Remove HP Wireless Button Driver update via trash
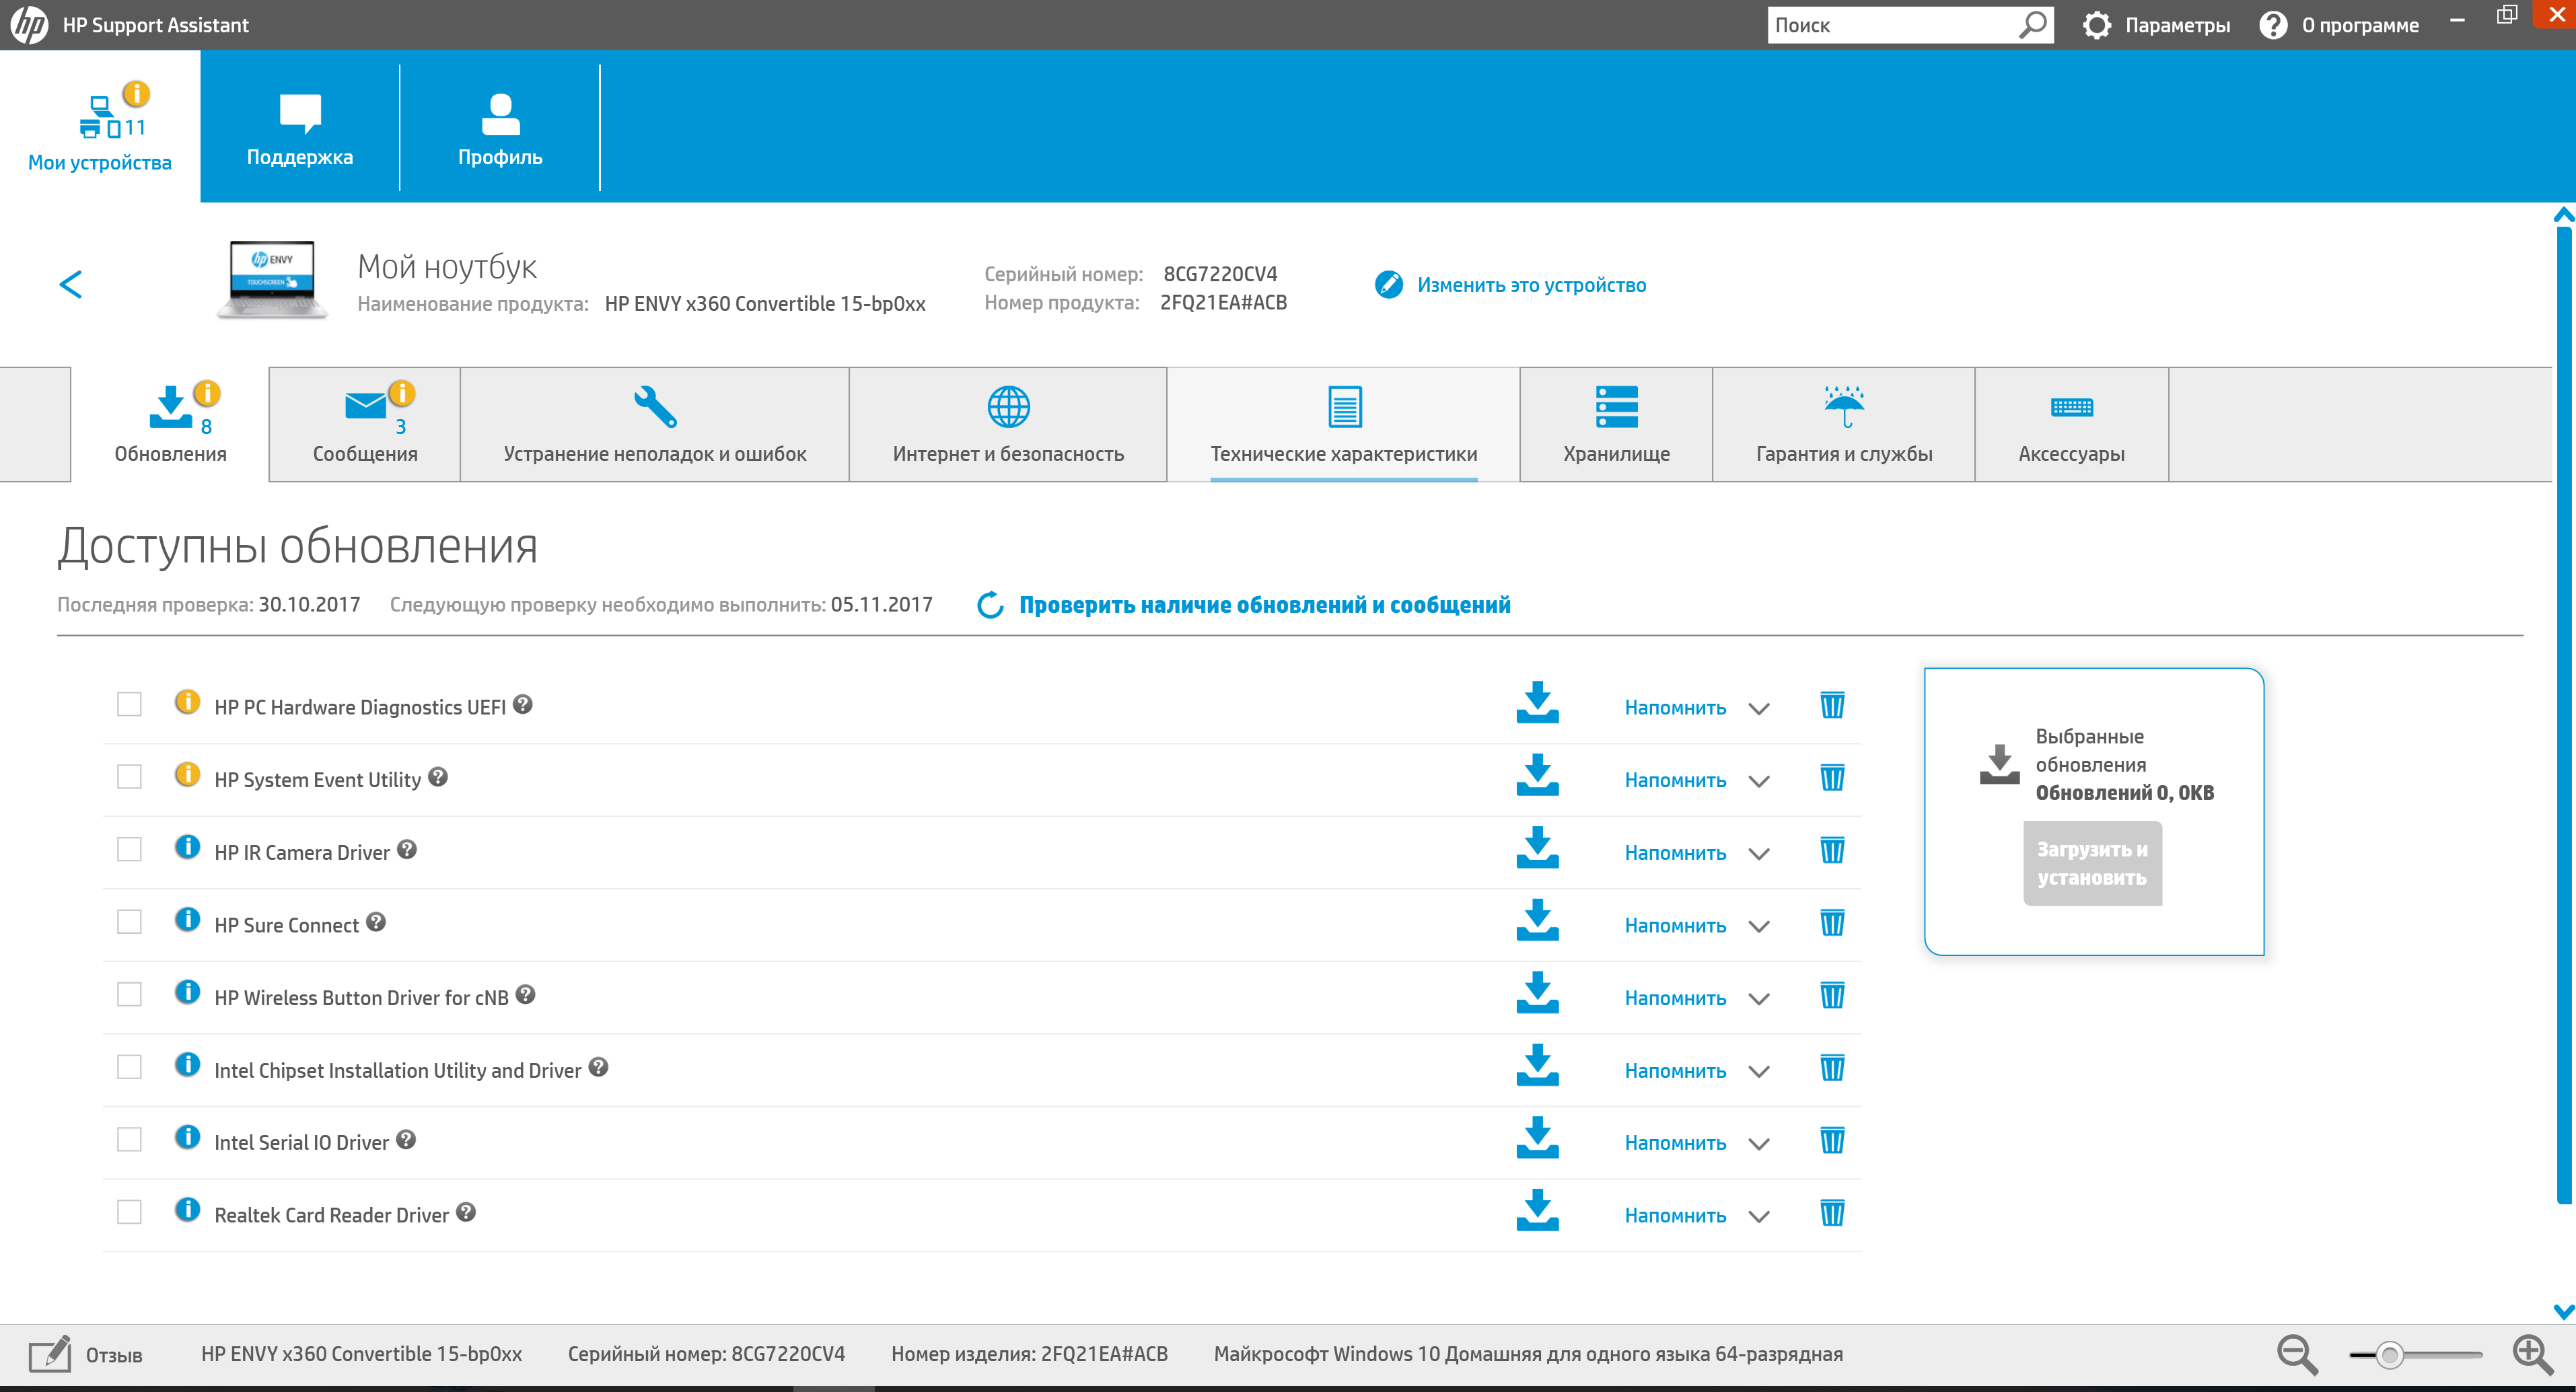 (x=1832, y=995)
